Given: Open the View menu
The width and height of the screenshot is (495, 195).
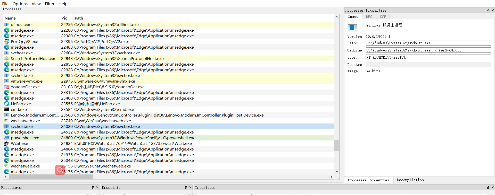Looking at the screenshot, I should [x=36, y=4].
